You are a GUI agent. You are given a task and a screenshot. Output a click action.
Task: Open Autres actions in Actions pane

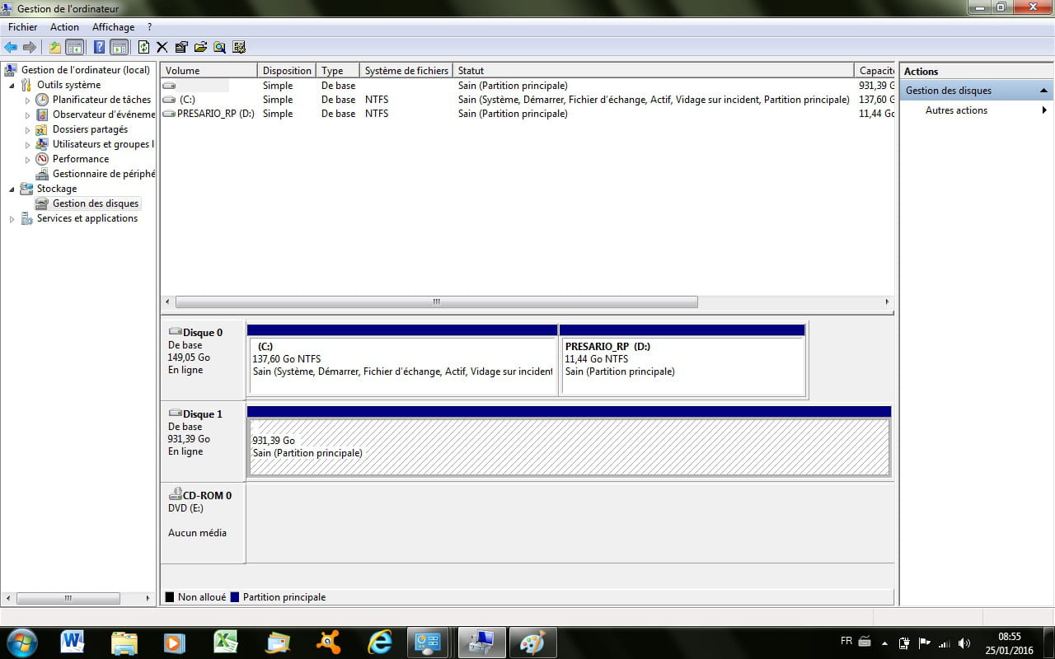(956, 110)
